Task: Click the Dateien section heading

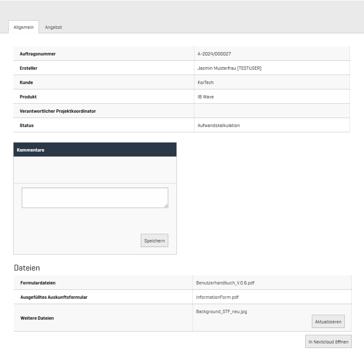Action: pos(27,268)
